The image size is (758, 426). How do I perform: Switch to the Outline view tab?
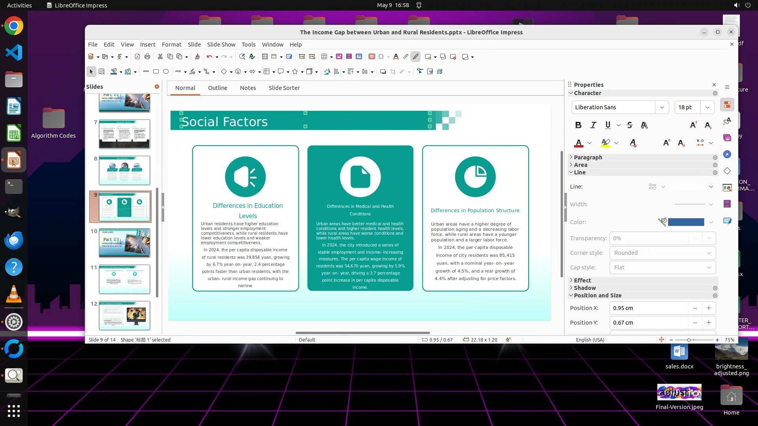218,88
